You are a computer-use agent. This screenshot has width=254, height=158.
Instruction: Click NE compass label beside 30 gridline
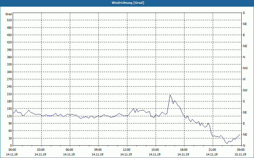point(245,135)
